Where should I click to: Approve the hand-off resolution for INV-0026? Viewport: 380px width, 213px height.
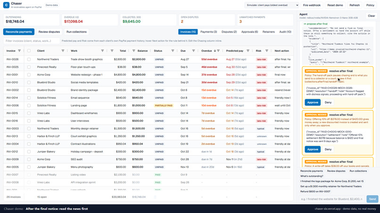(x=313, y=103)
